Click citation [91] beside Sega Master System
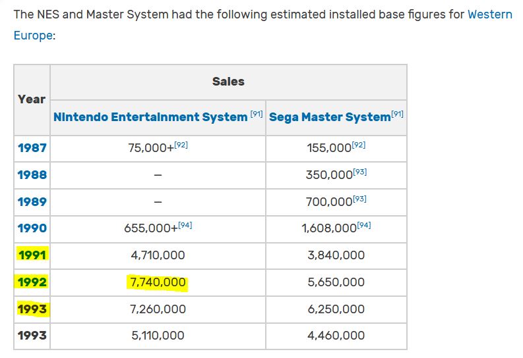Viewport: 523px width, 358px height. coord(397,114)
